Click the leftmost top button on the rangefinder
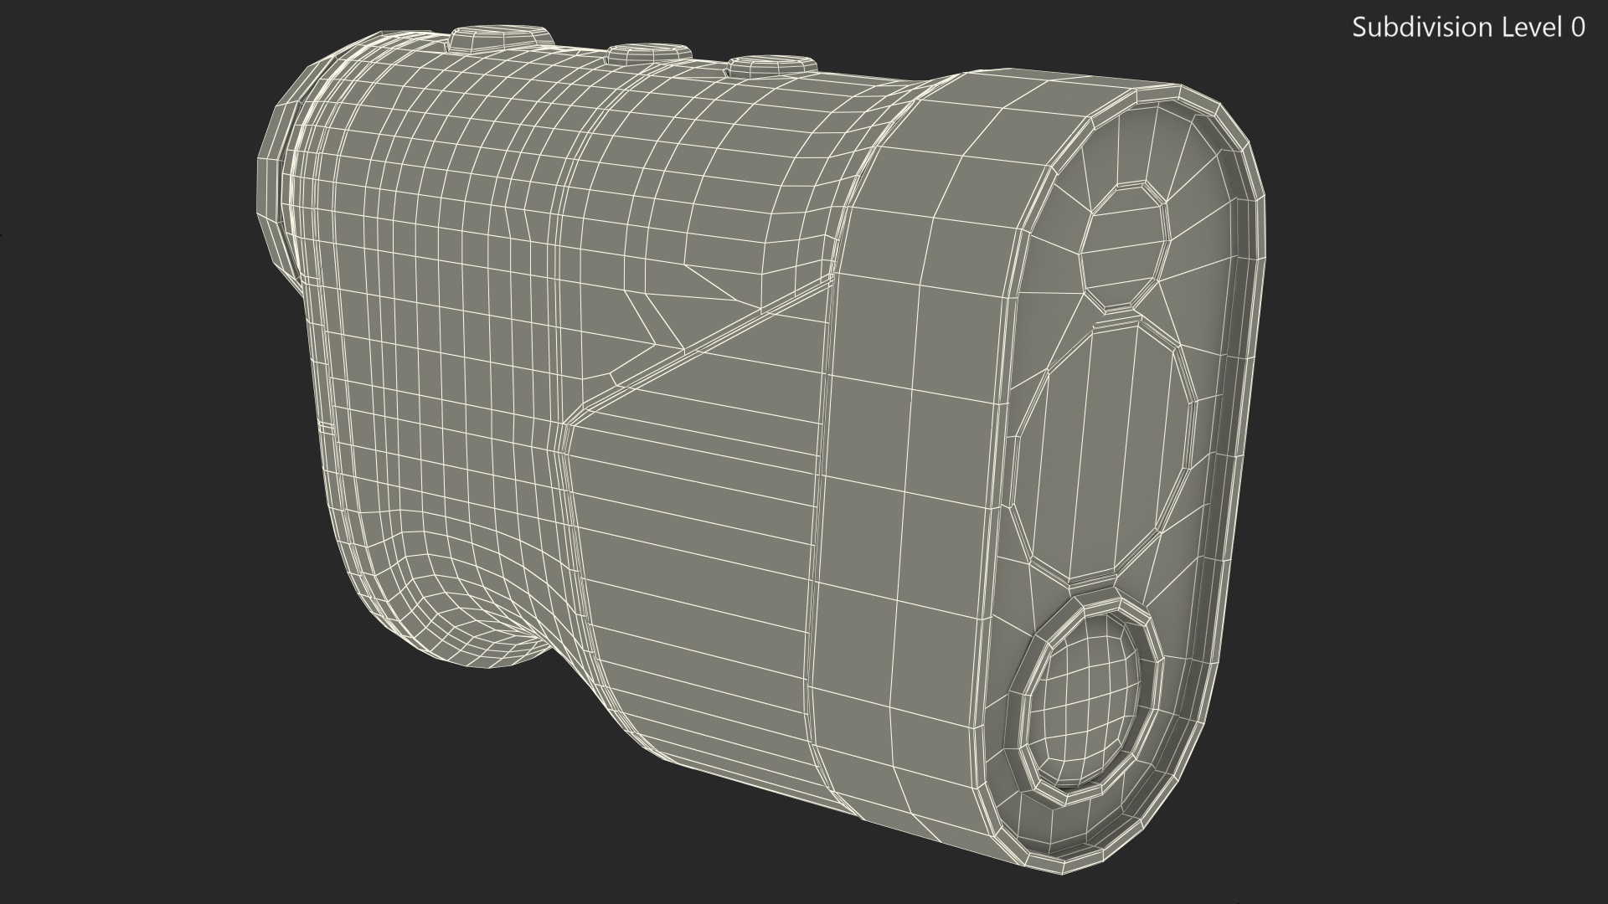This screenshot has height=904, width=1608. click(502, 39)
